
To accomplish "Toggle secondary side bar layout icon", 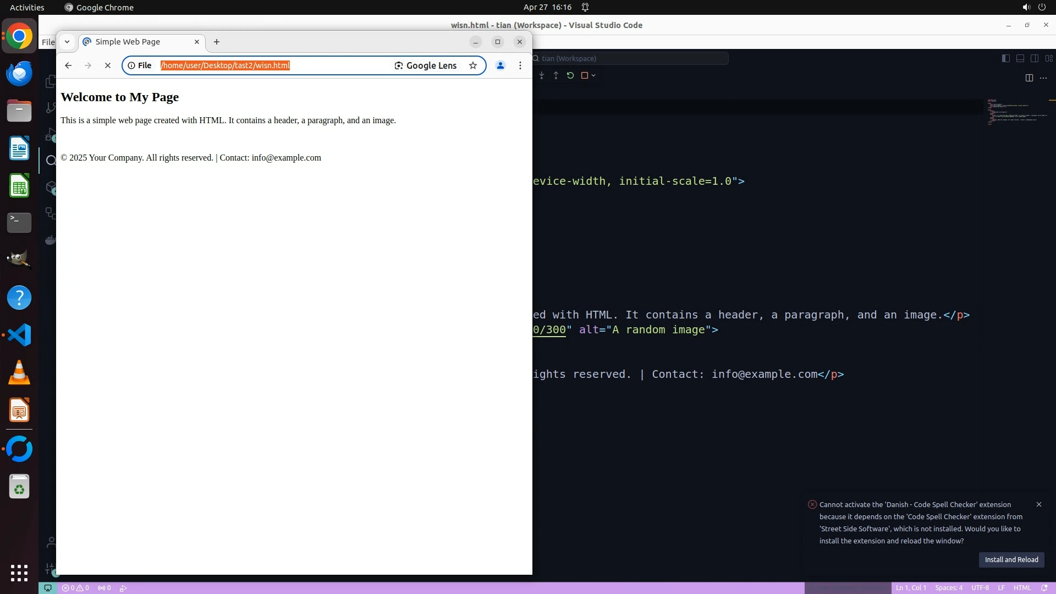I will [1035, 58].
